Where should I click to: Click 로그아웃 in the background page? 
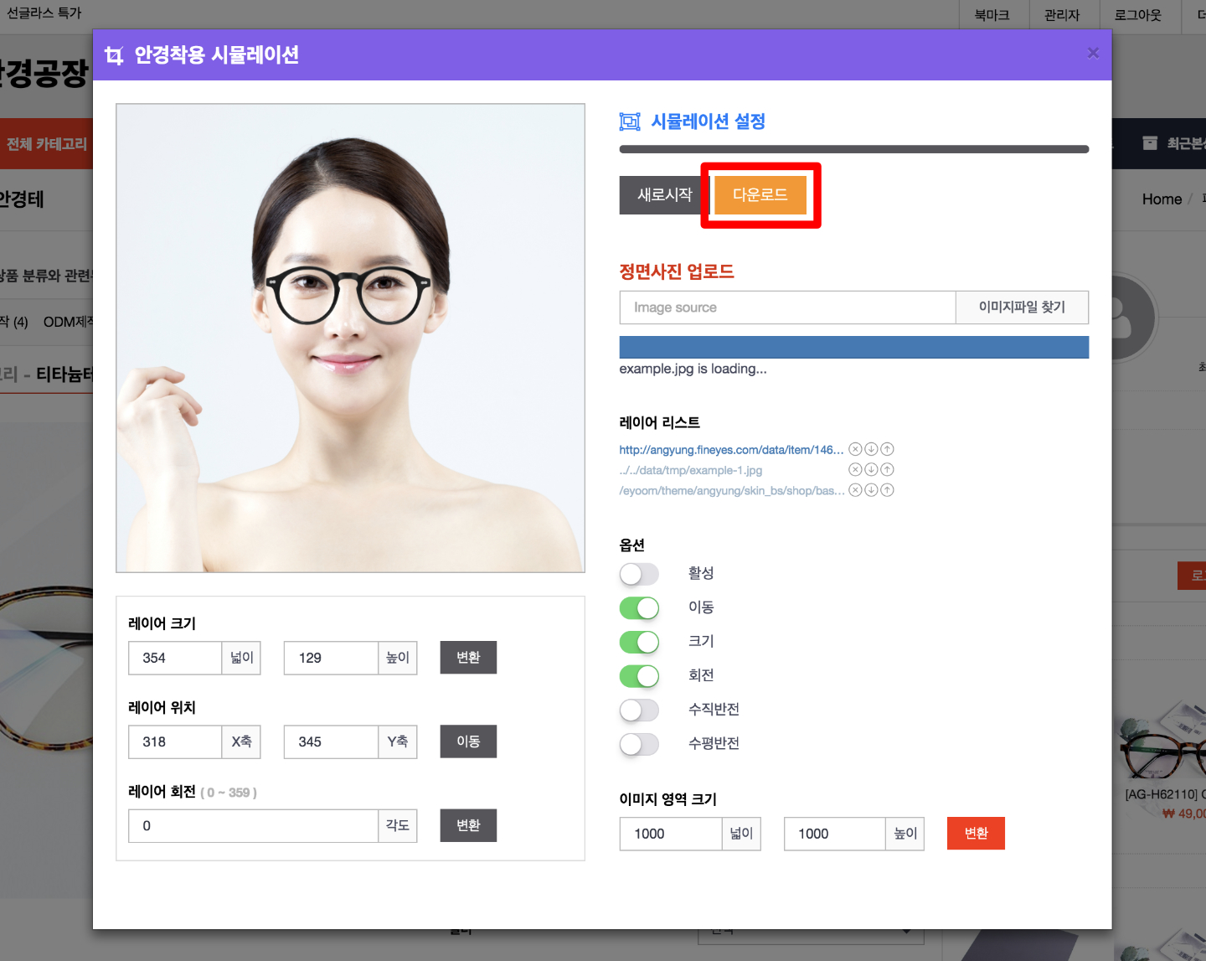click(x=1137, y=15)
